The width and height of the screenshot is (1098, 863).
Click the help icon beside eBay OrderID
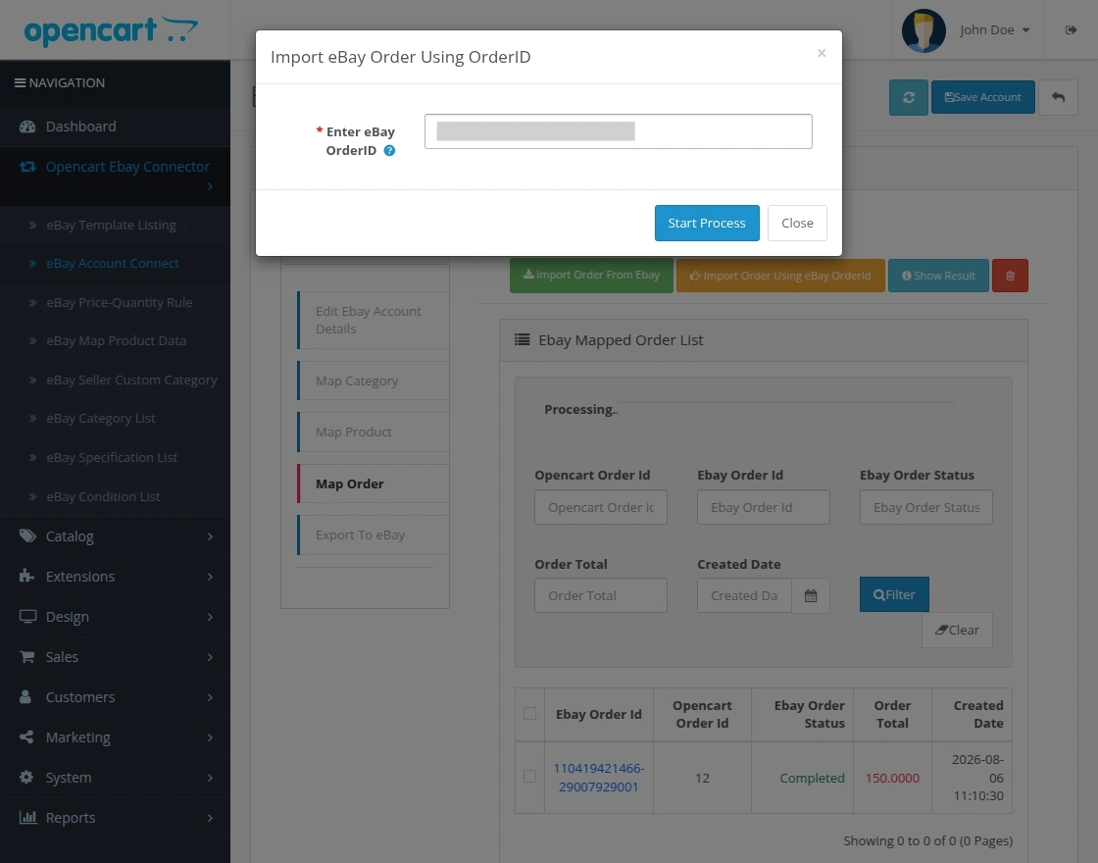[x=389, y=151]
